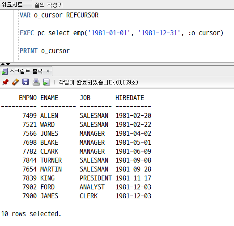Click the PRINT o_cursor line

coord(45,51)
